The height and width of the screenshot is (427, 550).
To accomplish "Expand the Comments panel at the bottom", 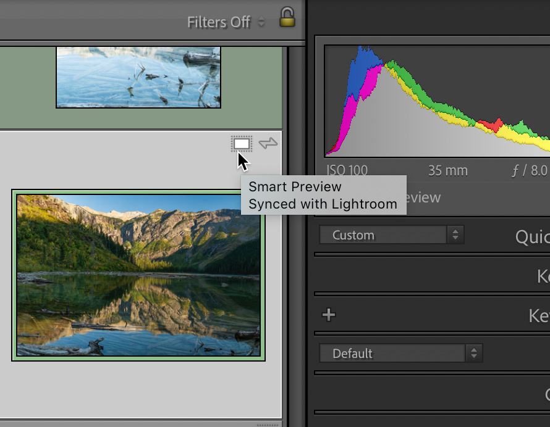I will (x=546, y=394).
